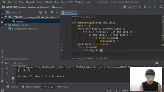Collapse d20201001_remove_duplicates_function tree node
This screenshot has height=92, width=164.
point(6,17)
